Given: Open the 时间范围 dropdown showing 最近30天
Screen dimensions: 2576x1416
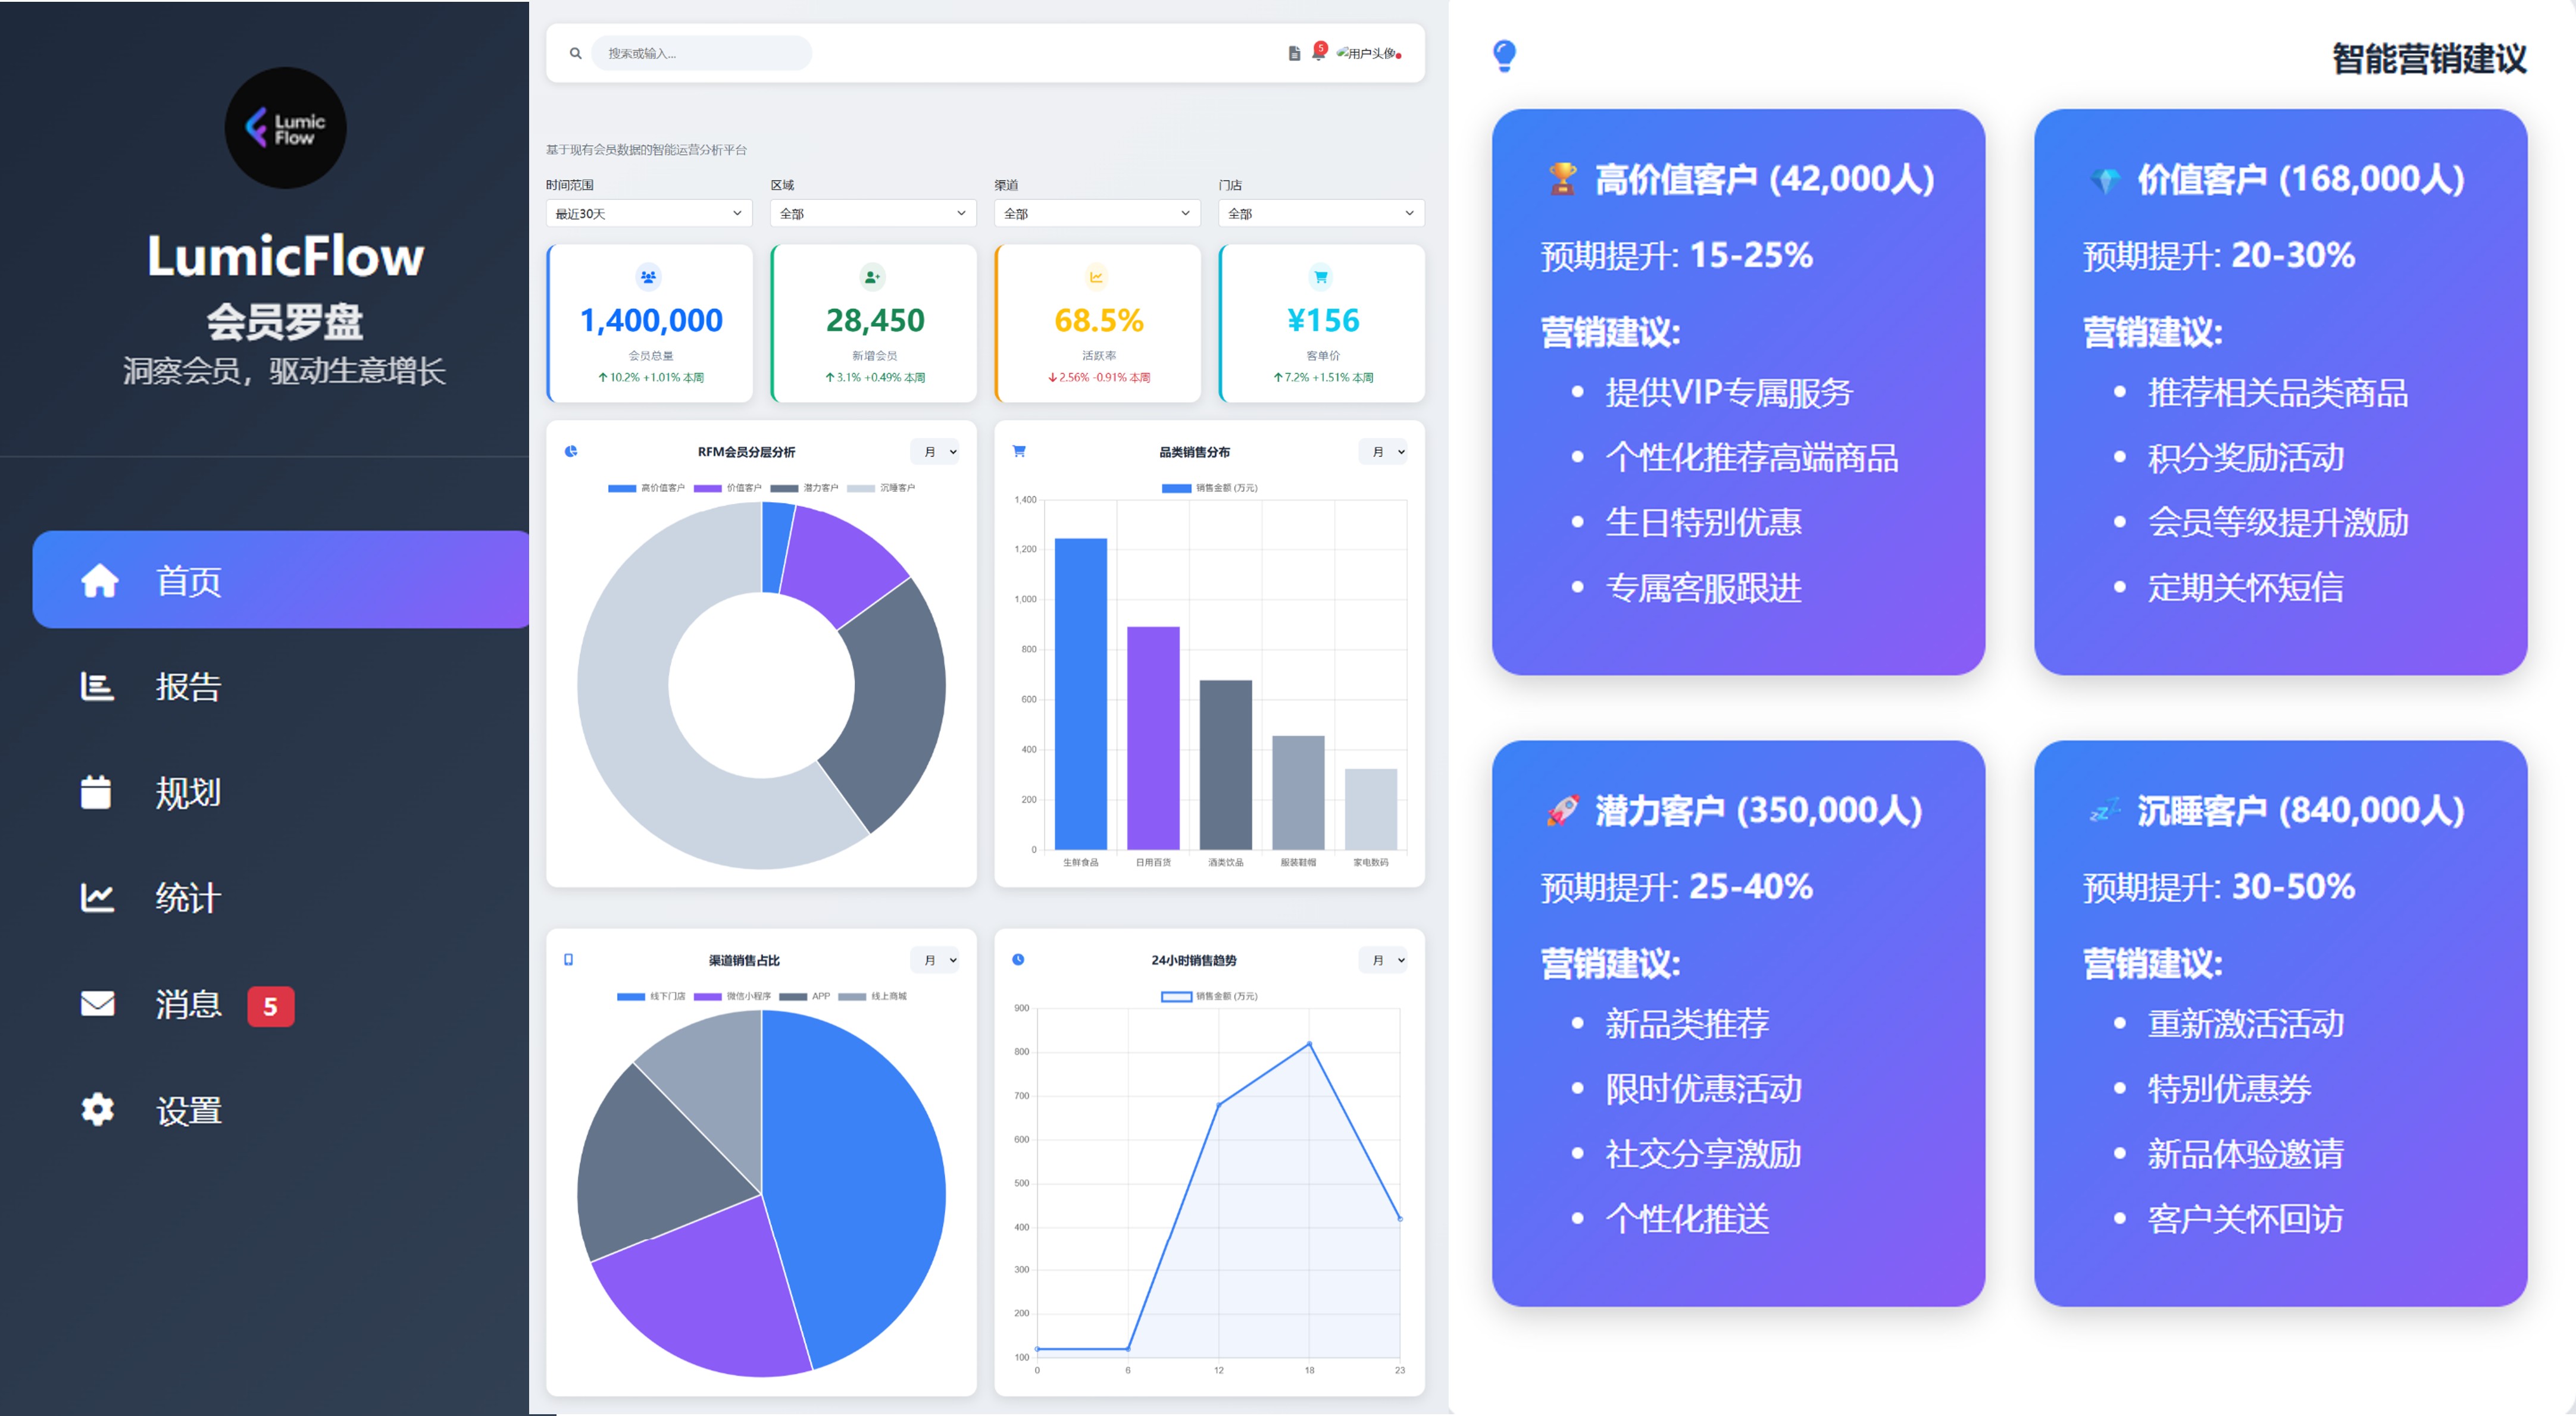Looking at the screenshot, I should tap(648, 213).
